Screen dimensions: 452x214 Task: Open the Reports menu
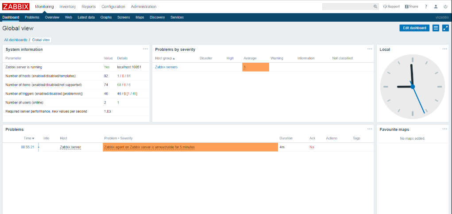point(89,7)
